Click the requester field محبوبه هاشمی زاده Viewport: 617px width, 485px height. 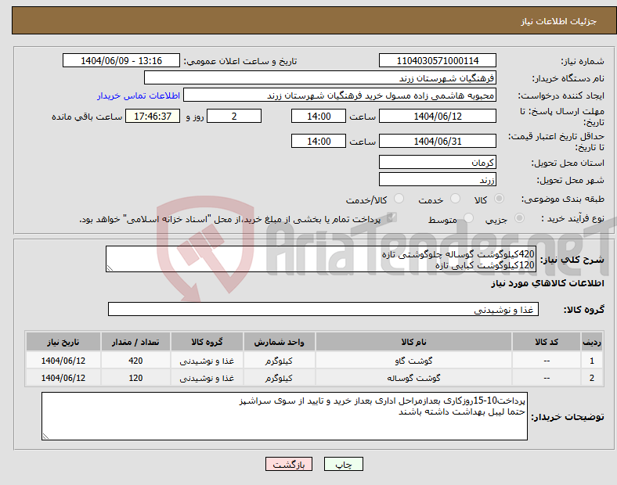click(x=340, y=95)
